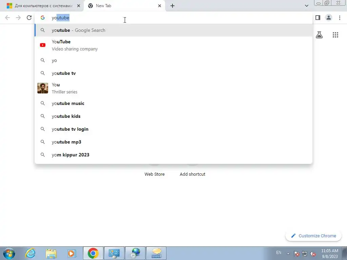The image size is (347, 260).
Task: Click the magnifier beside "yom kippur 2023"
Action: (x=43, y=155)
